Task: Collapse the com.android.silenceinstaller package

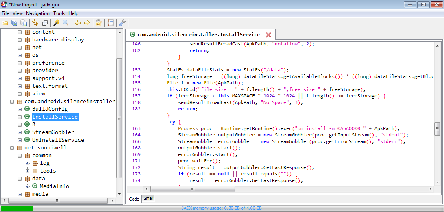Action: pyautogui.click(x=12, y=102)
